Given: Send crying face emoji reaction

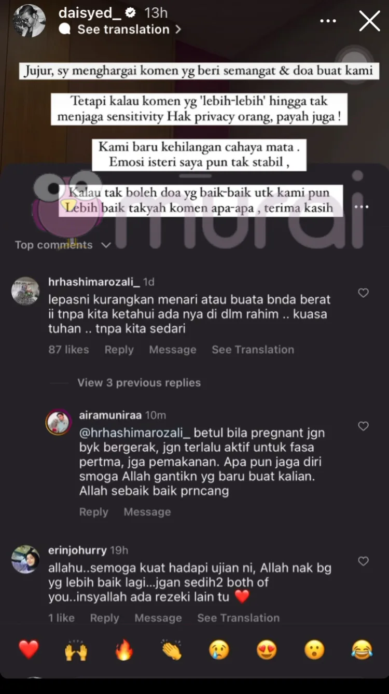Looking at the screenshot, I should coord(219,649).
